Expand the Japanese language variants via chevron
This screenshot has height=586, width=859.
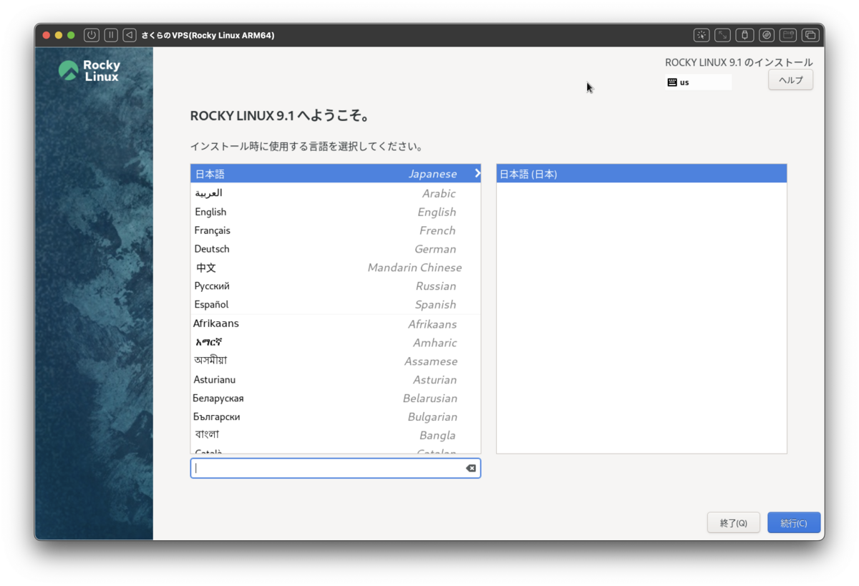[477, 173]
